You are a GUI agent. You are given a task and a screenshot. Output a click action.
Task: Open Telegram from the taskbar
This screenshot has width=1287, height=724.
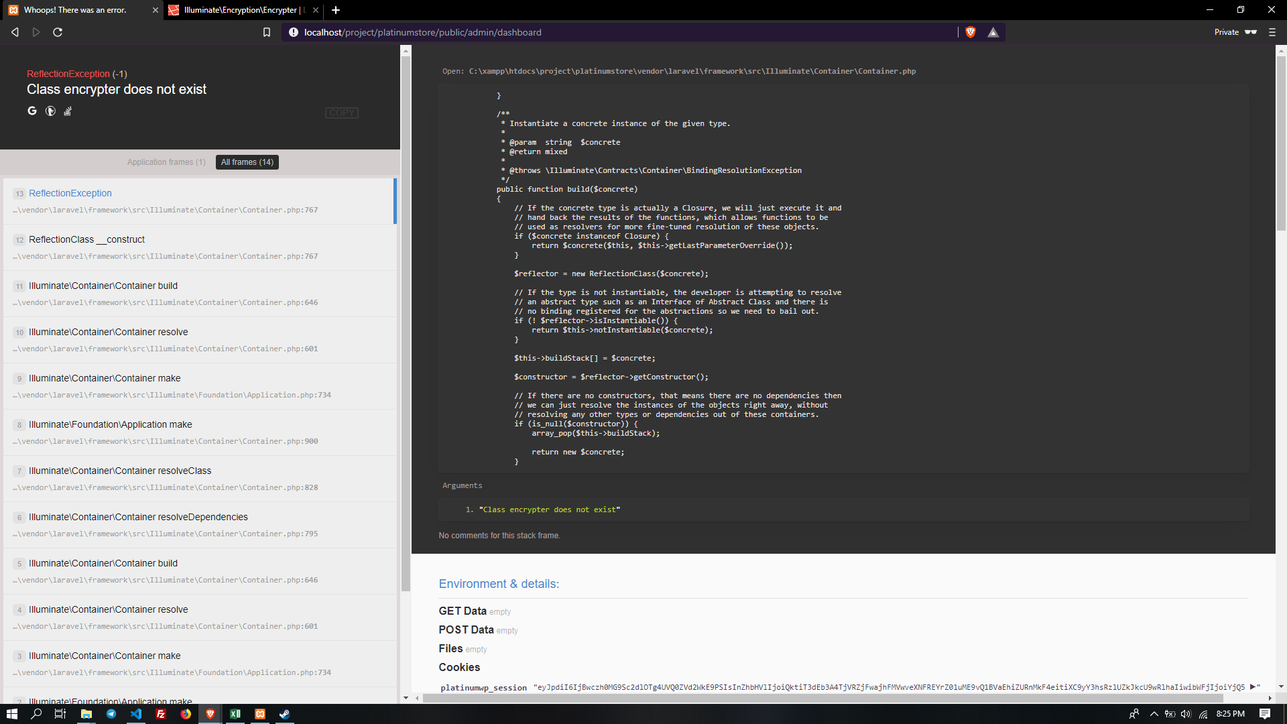(x=111, y=714)
